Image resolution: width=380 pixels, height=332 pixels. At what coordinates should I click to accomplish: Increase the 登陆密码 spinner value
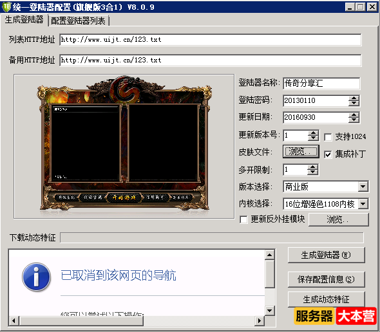tap(354, 98)
